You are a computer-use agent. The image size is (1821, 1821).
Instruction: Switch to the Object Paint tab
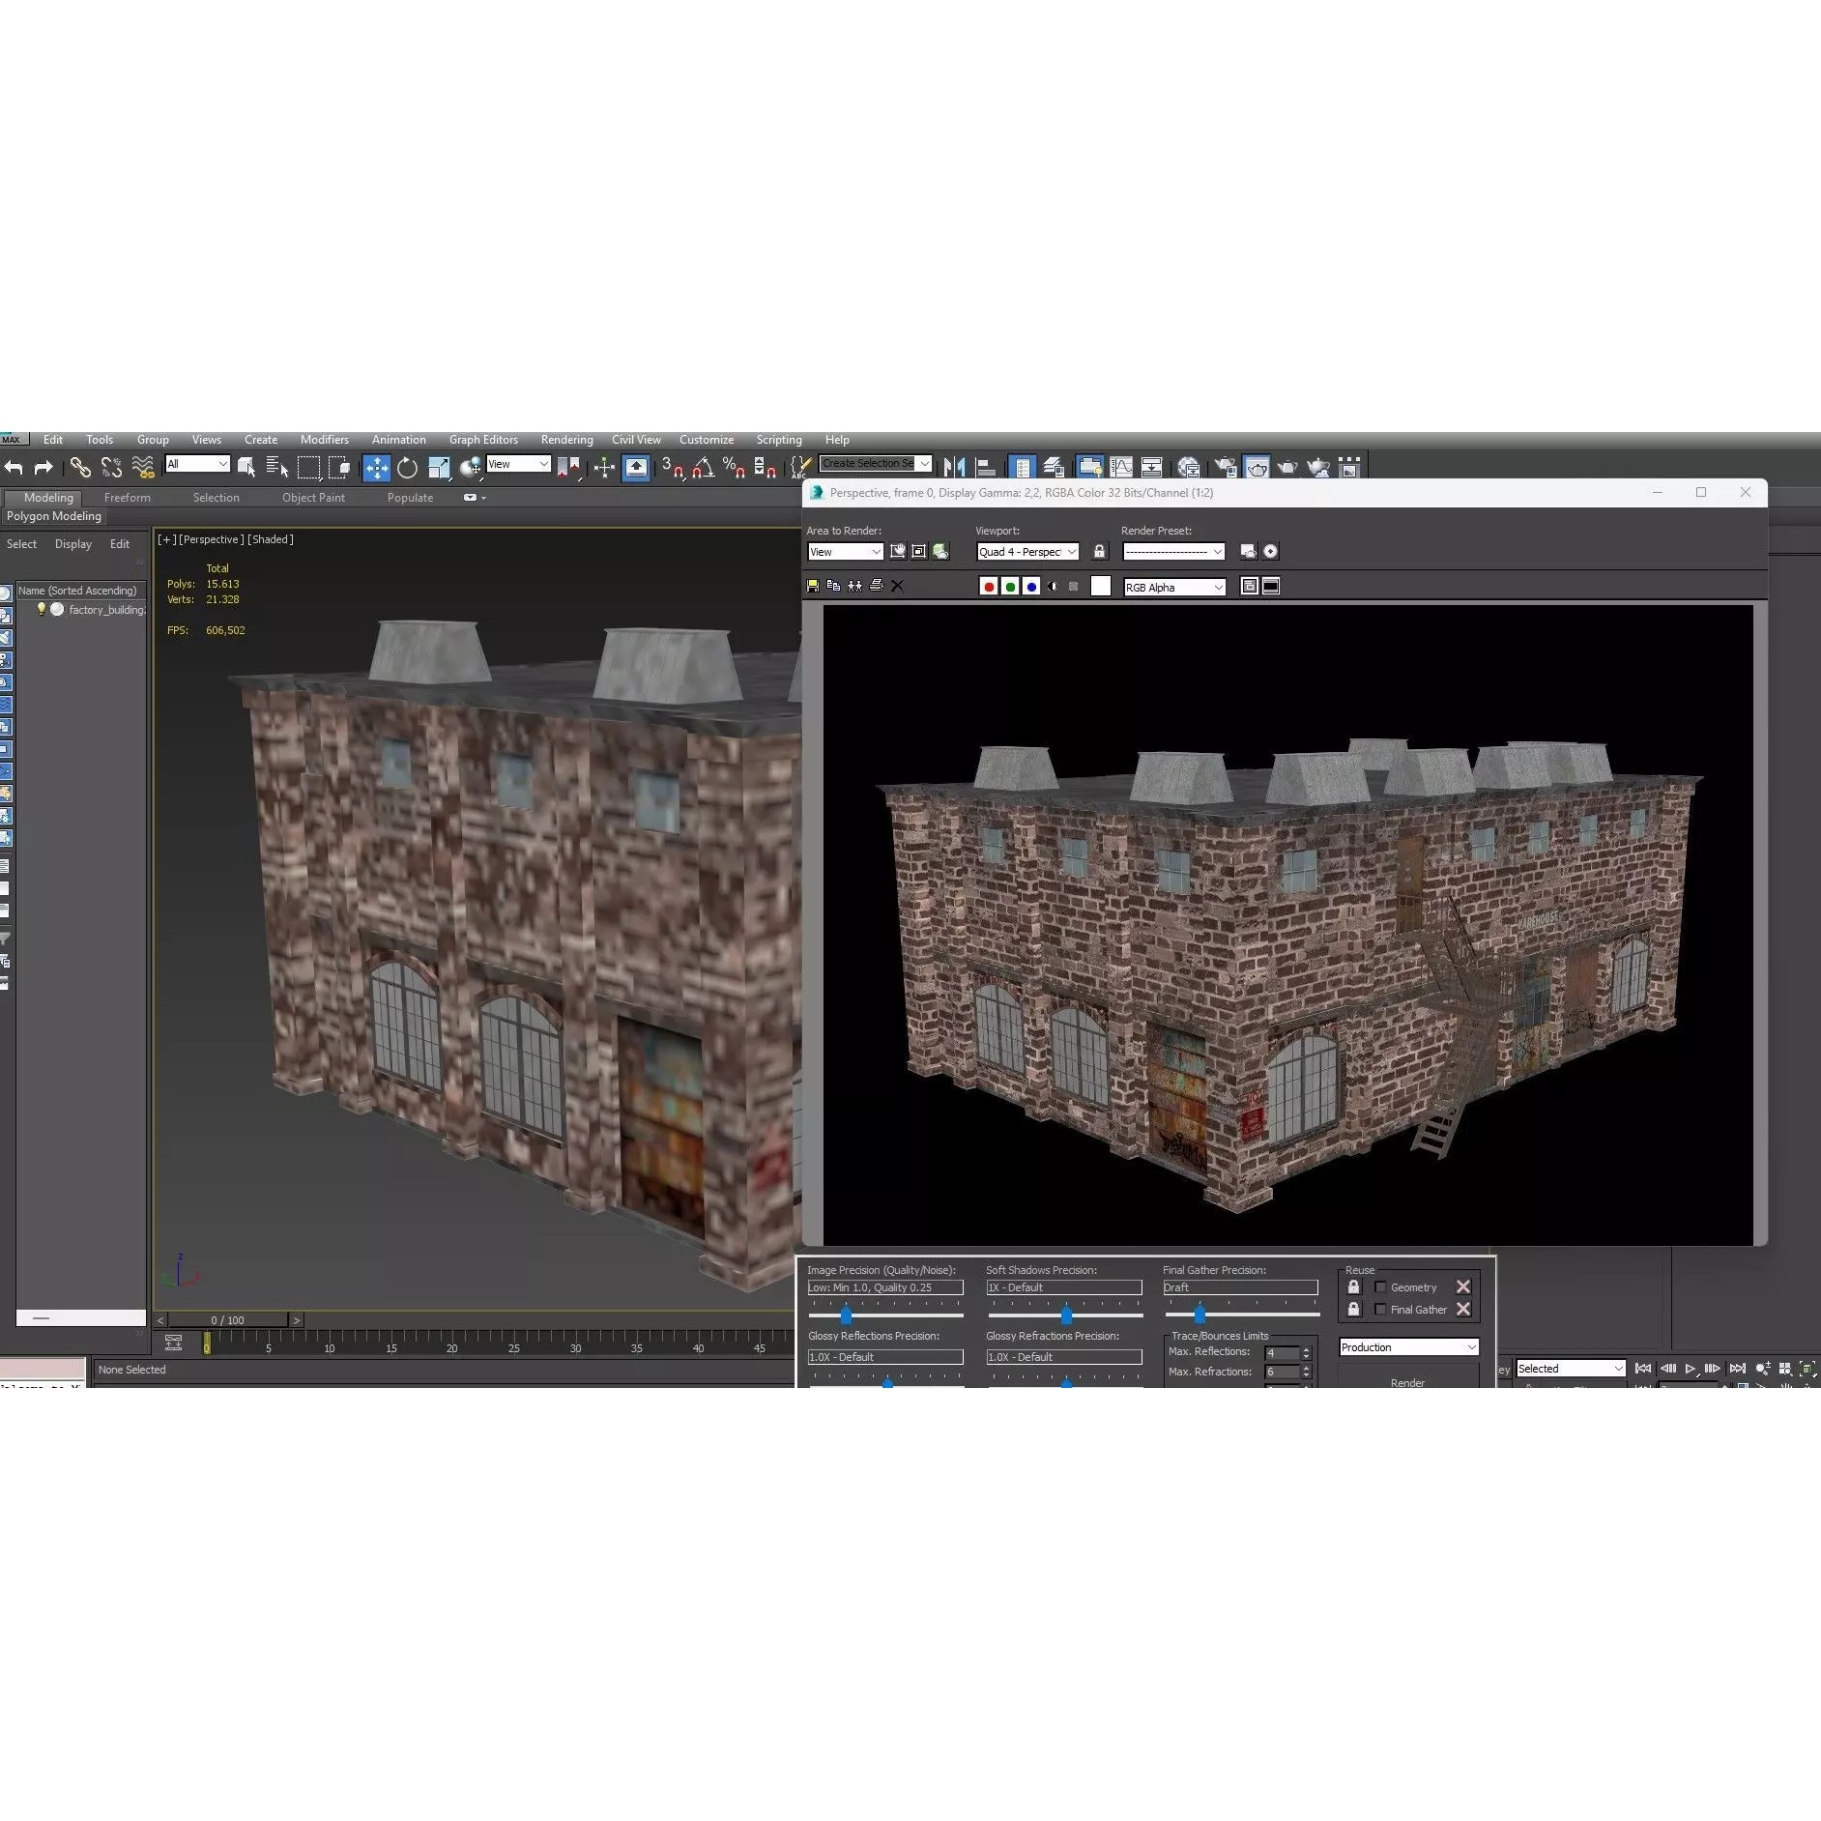(312, 497)
